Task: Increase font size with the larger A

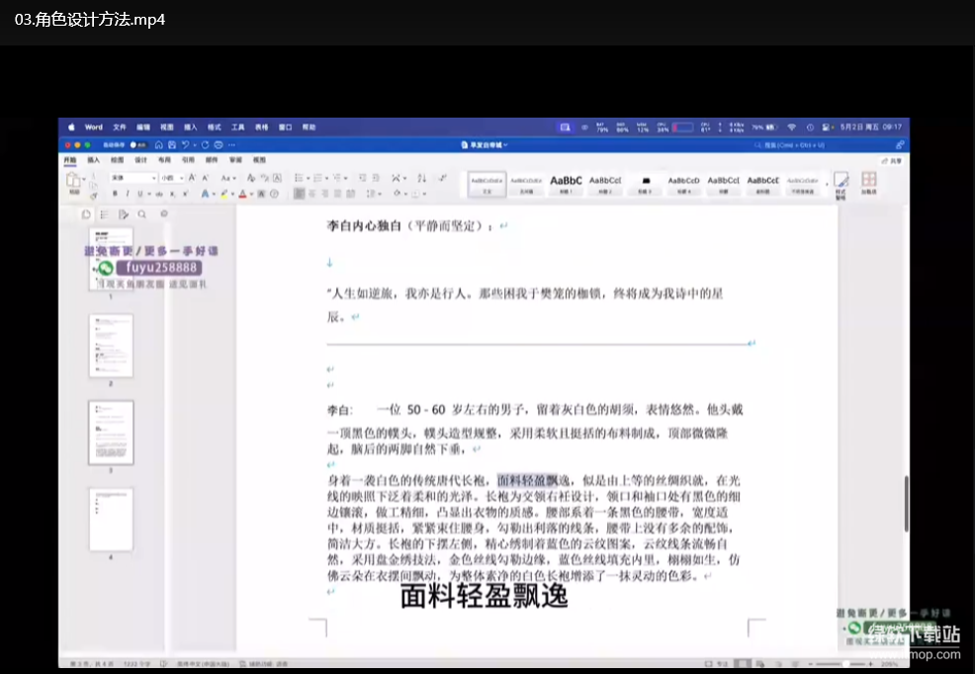Action: point(192,178)
